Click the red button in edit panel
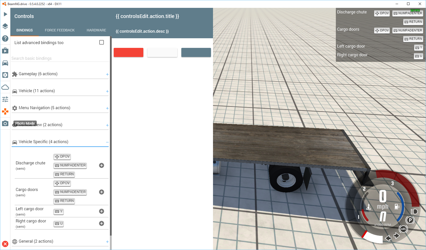Screen dimensions: 426x250 coord(128,52)
